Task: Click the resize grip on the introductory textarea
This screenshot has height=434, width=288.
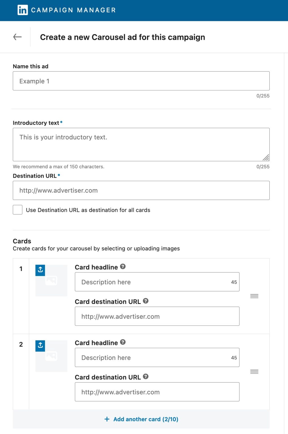Action: [266, 157]
